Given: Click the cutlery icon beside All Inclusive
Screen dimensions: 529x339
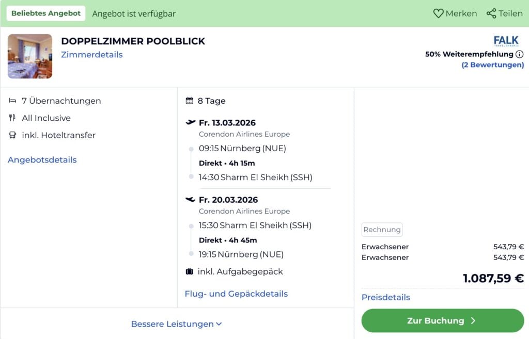Looking at the screenshot, I should coord(12,118).
